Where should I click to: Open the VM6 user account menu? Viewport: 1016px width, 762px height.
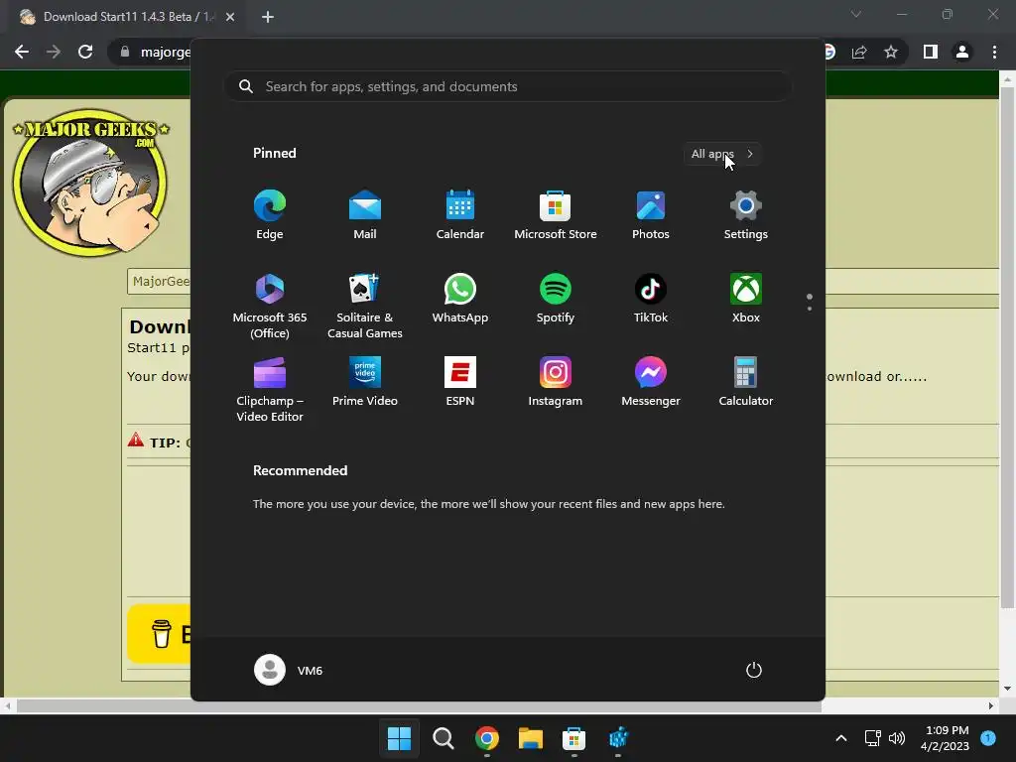[289, 670]
